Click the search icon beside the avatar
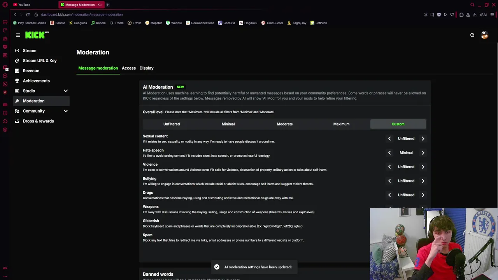This screenshot has width=498, height=280. [x=472, y=35]
